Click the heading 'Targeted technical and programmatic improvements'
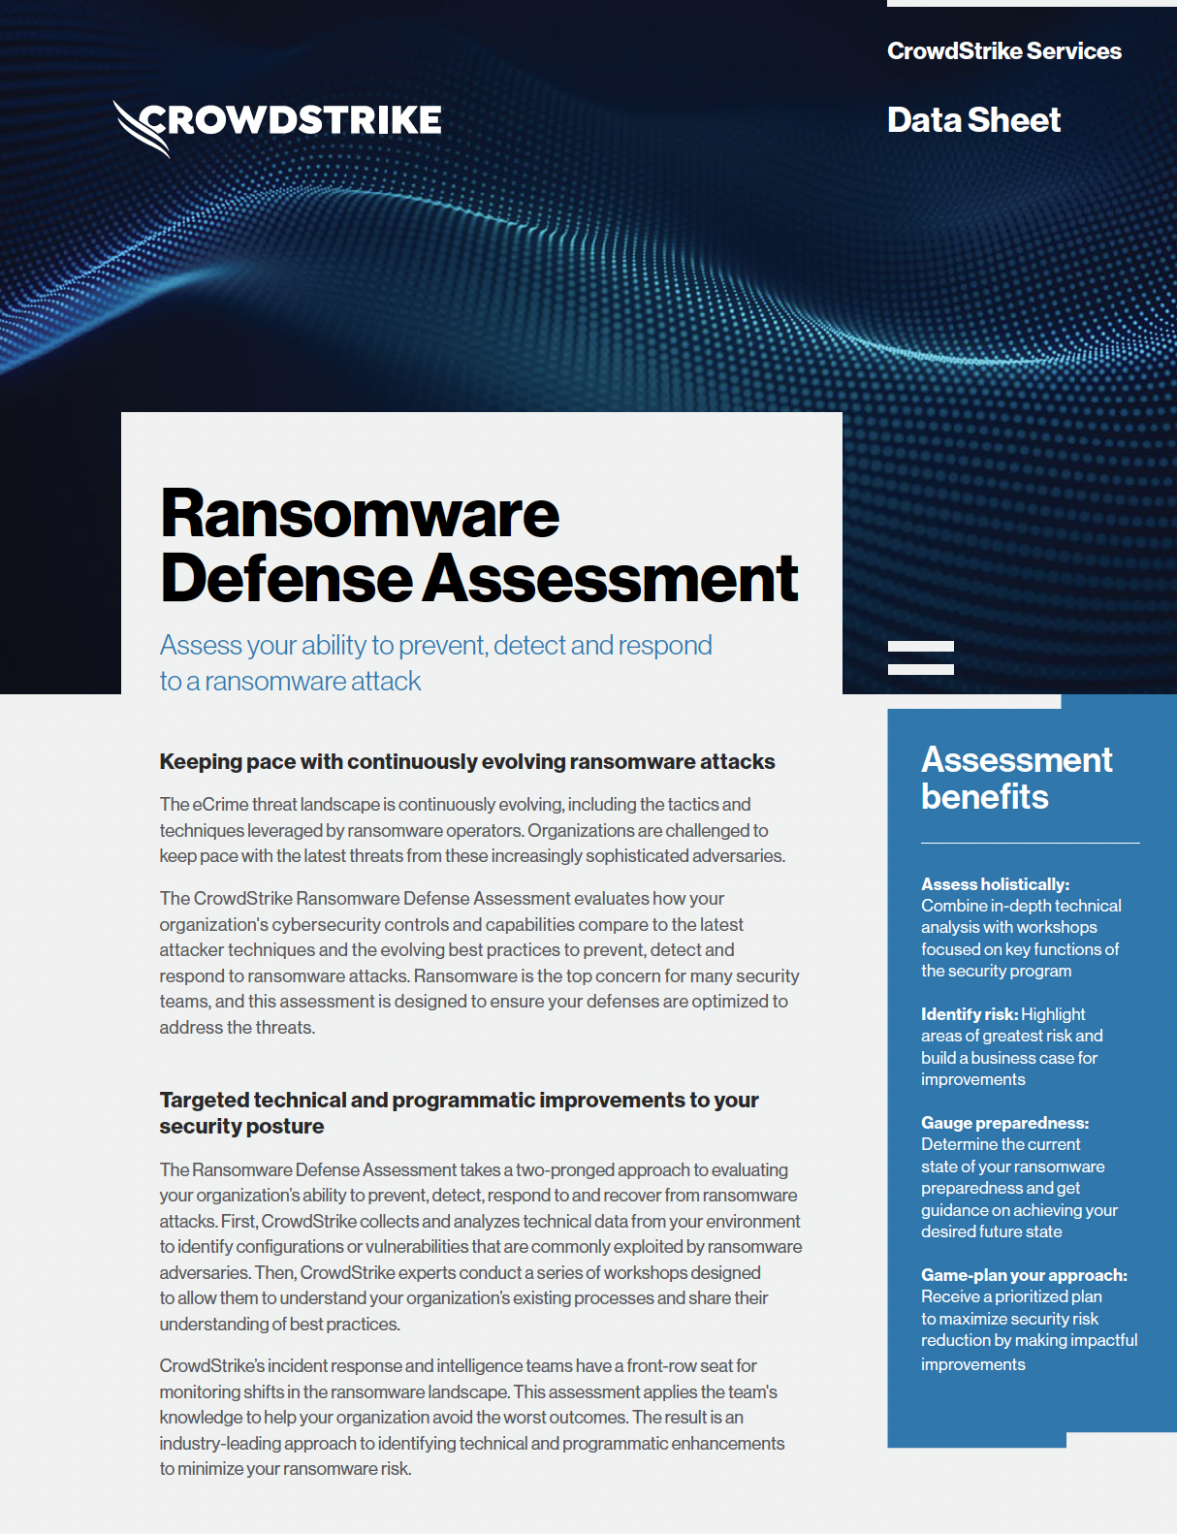1177x1534 pixels. tap(459, 1113)
